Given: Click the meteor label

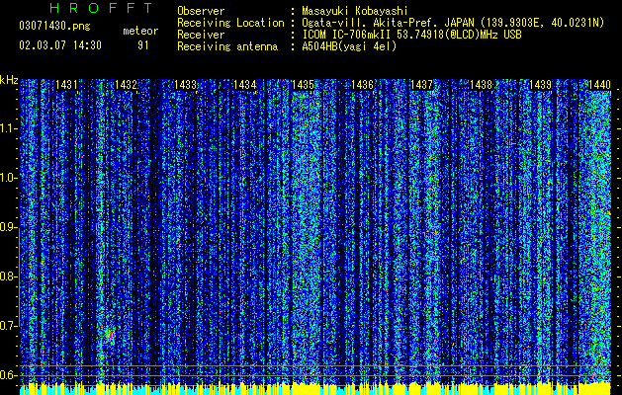Looking at the screenshot, I should click(140, 31).
